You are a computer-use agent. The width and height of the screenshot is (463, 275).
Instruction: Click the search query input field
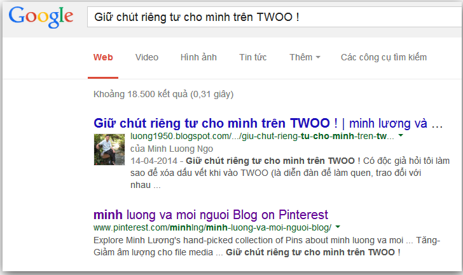pos(275,17)
